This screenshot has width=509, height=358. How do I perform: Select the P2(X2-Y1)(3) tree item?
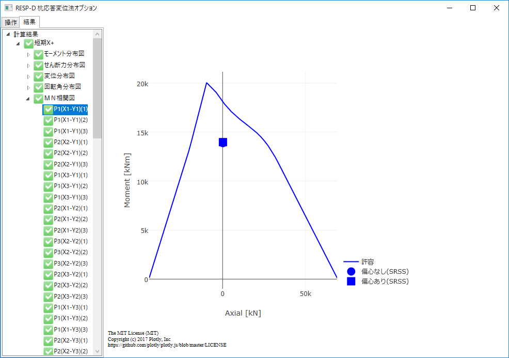tap(71, 164)
